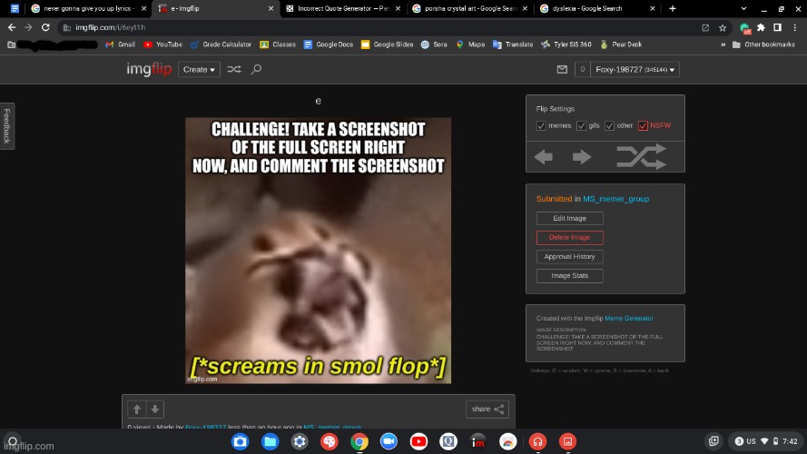Viewport: 807px width, 454px height.
Task: Open the YouTube bookmark
Action: click(x=162, y=44)
